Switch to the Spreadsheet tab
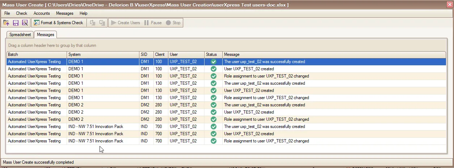 [20, 35]
